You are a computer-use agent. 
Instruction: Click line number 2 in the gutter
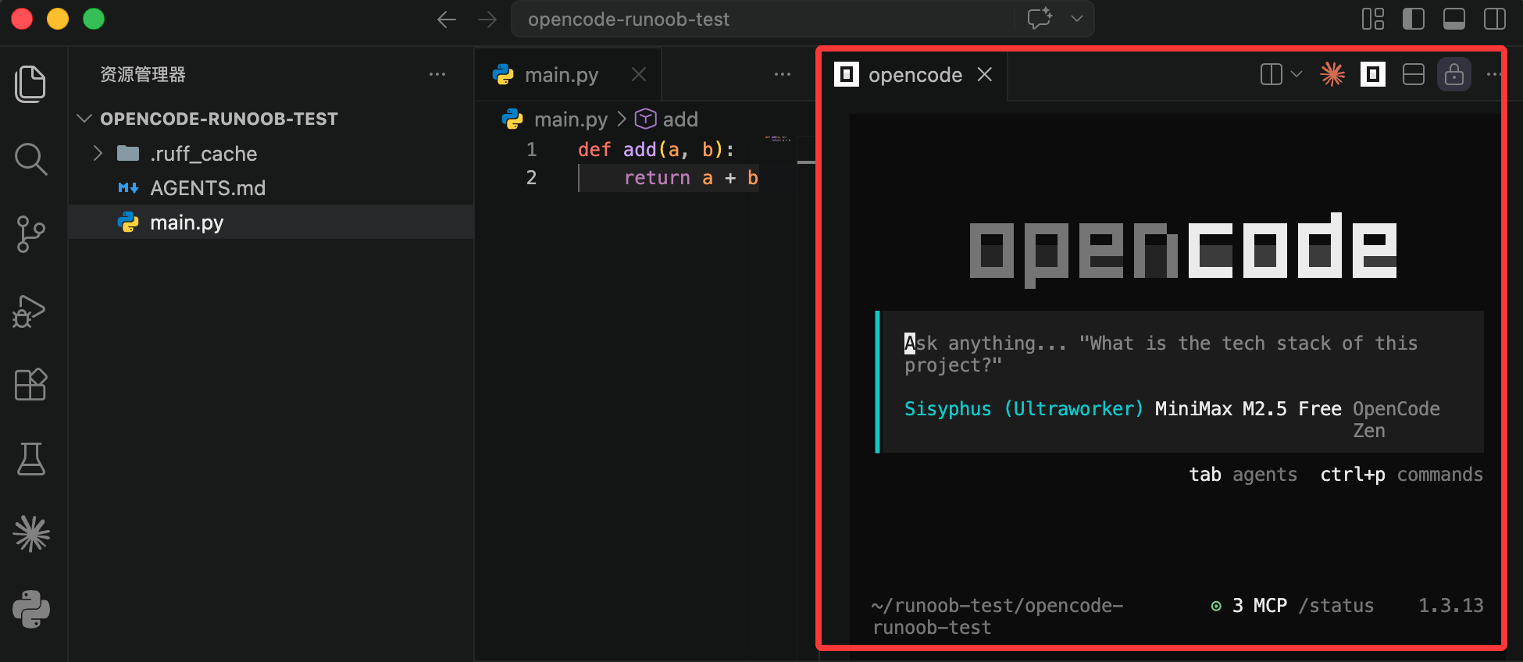tap(531, 177)
